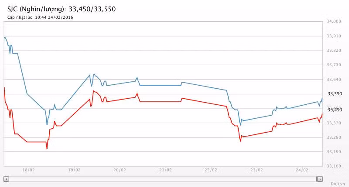This screenshot has width=349, height=187.
Task: Click the SJC price chart title
Action: pyautogui.click(x=62, y=9)
